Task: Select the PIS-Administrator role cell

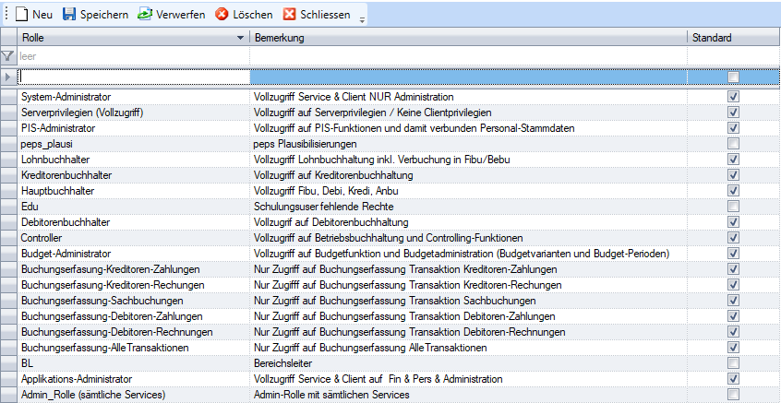Action: point(133,128)
